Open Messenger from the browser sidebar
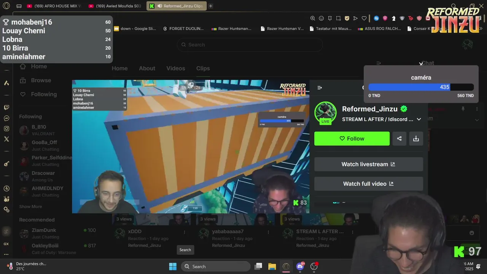 click(x=6, y=118)
